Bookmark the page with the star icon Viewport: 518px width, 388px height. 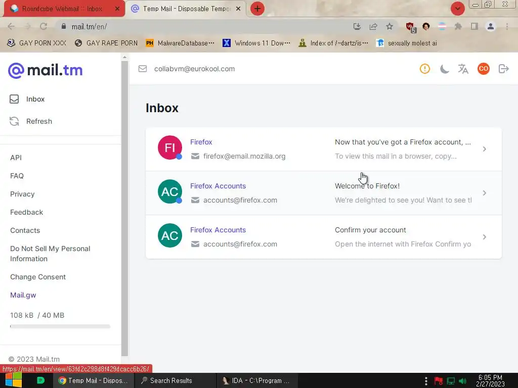pyautogui.click(x=390, y=26)
